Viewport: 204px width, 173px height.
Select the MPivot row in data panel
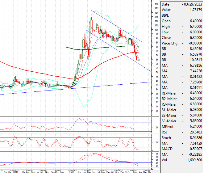click(181, 126)
